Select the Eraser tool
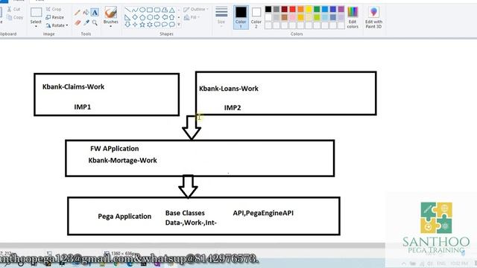 tap(78, 23)
